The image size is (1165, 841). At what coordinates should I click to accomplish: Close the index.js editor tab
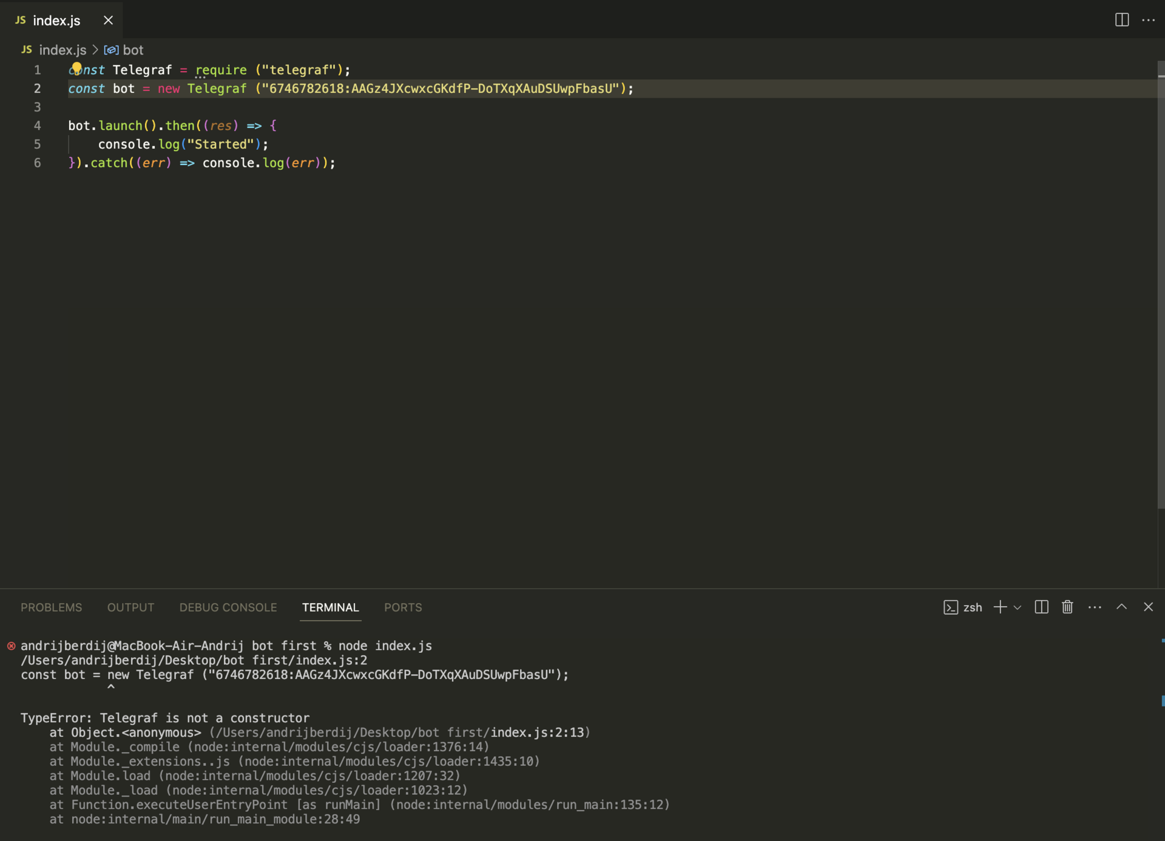pos(109,20)
